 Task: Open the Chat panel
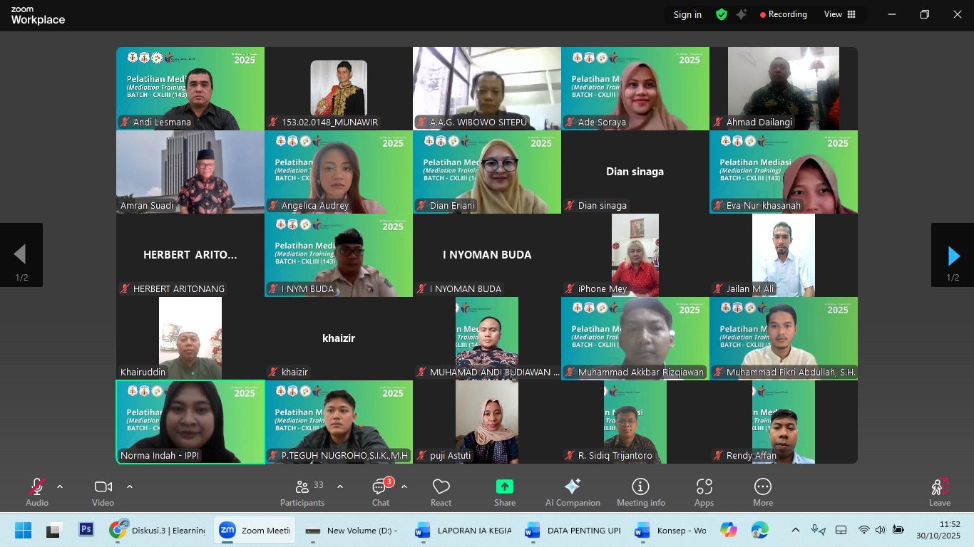pos(381,492)
